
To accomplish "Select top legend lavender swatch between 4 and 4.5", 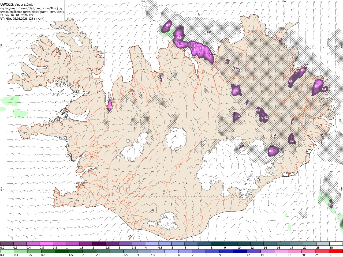I will pos(151,244).
